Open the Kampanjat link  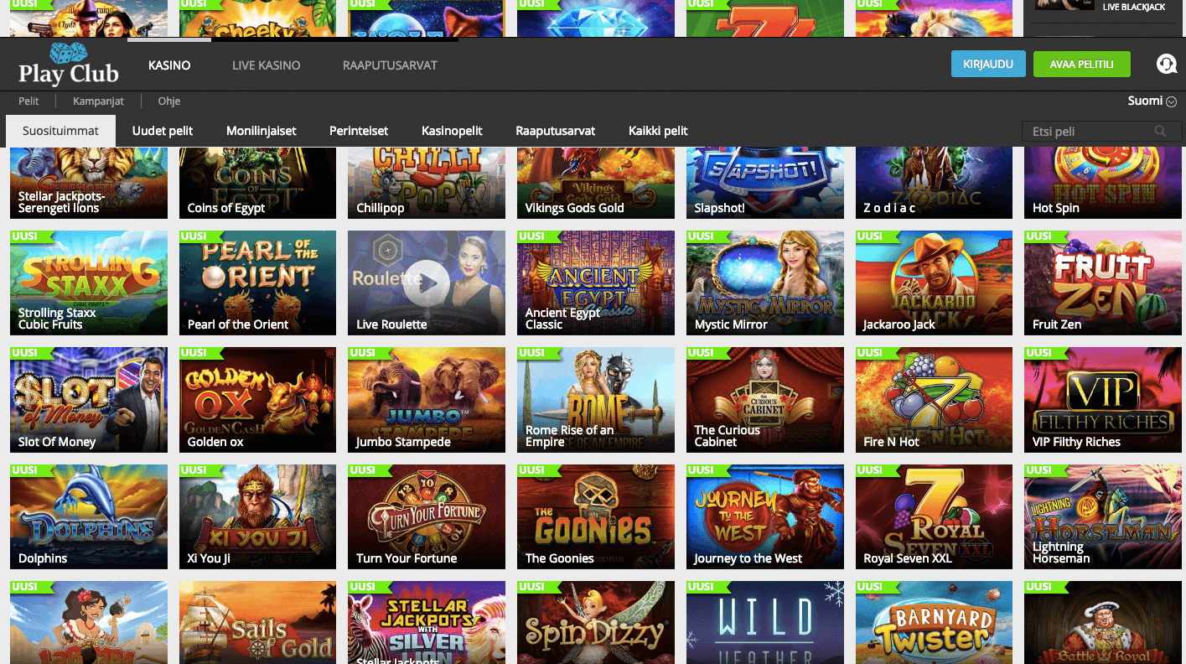tap(98, 101)
